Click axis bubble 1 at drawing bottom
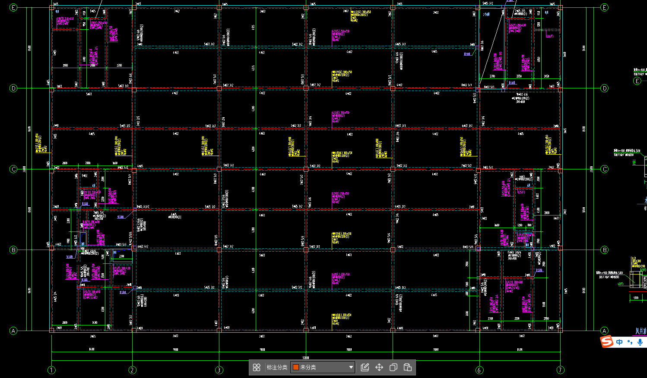This screenshot has height=378, width=647. [x=51, y=370]
